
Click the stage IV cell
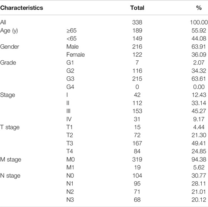(x=69, y=119)
